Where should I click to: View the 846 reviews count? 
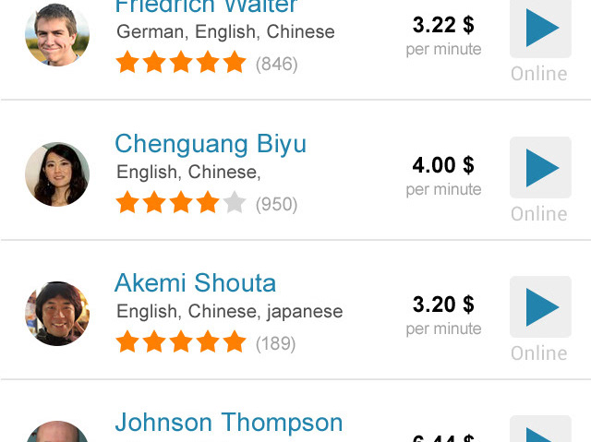pos(277,64)
